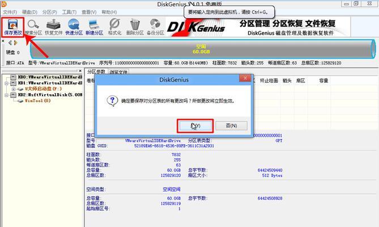Open the 帮助(H) menu
Viewport: 379px width, 227px height.
109,12
